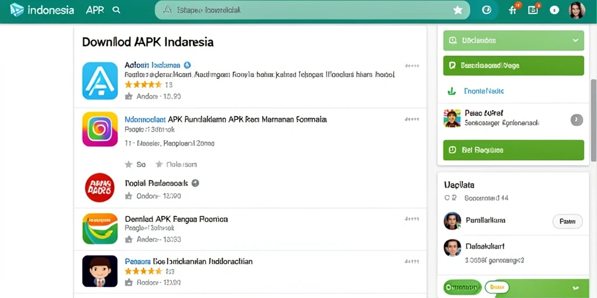
Task: Click the green download arrow icon
Action: click(x=452, y=91)
